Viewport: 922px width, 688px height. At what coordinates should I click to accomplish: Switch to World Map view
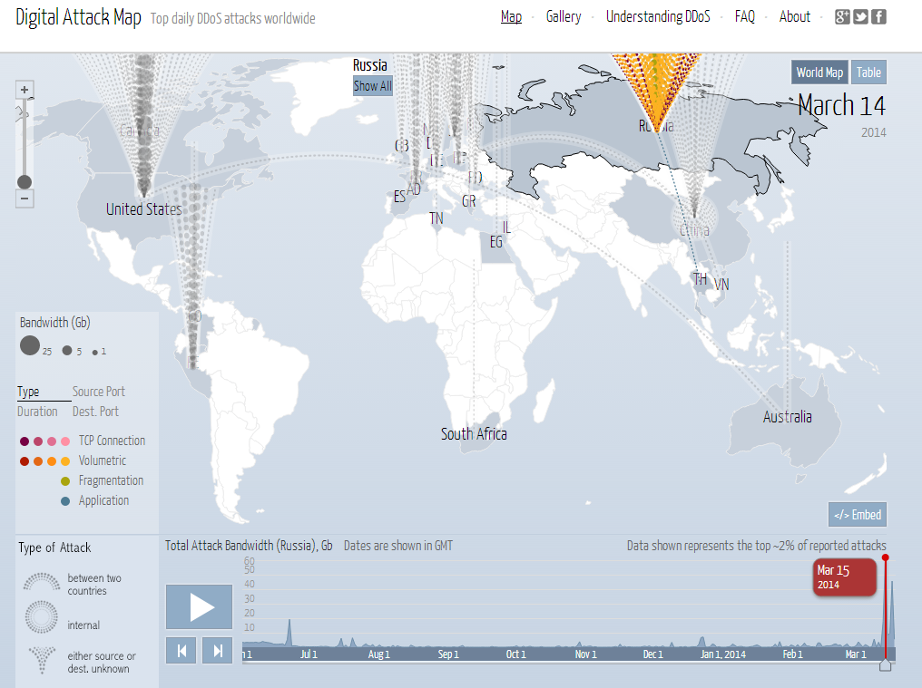(x=819, y=73)
